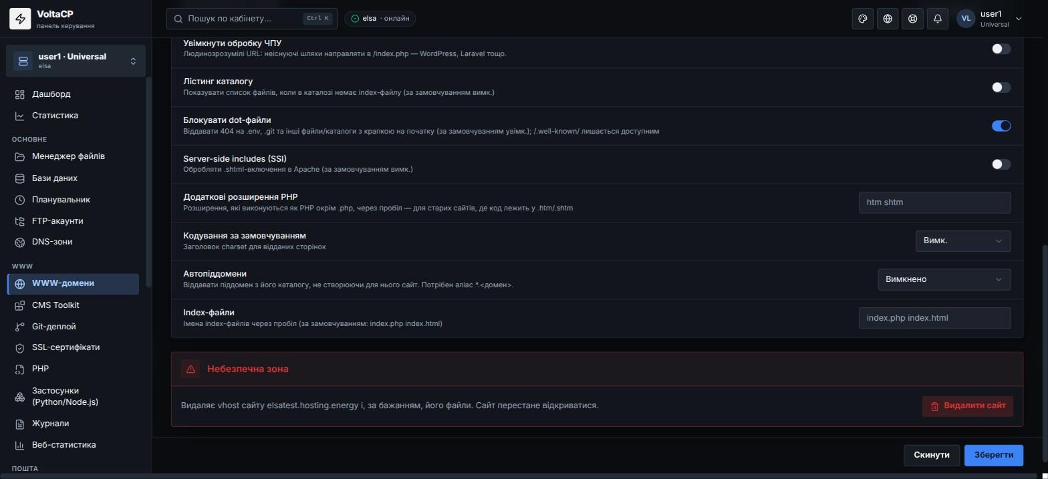The width and height of the screenshot is (1048, 479).
Task: Open the Кодування за замовчуванням dropdown
Action: pyautogui.click(x=963, y=241)
